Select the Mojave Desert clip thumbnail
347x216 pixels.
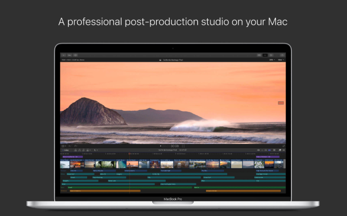237,164
